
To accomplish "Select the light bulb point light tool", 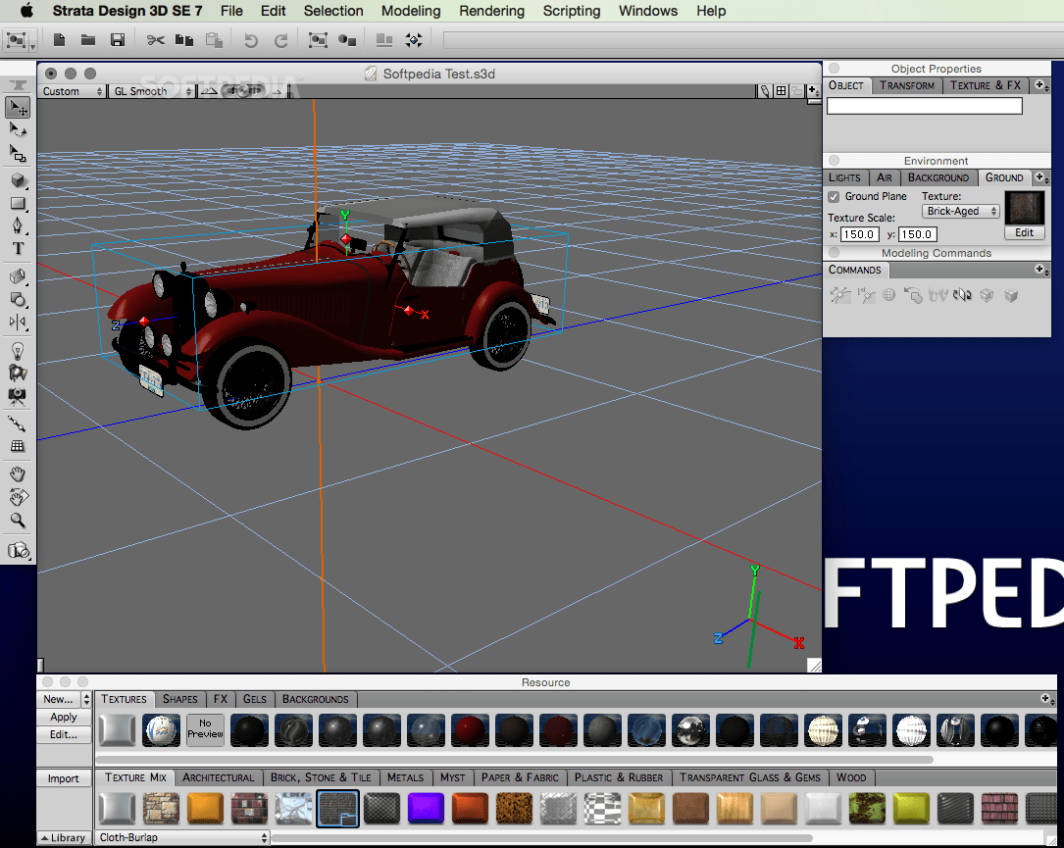I will point(18,351).
